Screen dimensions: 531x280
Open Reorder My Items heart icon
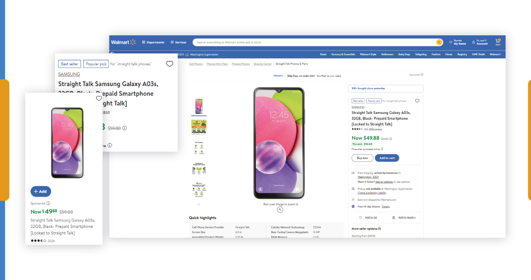(451, 42)
